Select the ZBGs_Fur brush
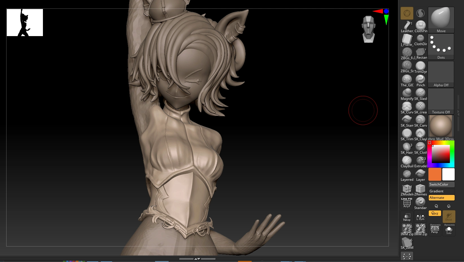 [407, 54]
